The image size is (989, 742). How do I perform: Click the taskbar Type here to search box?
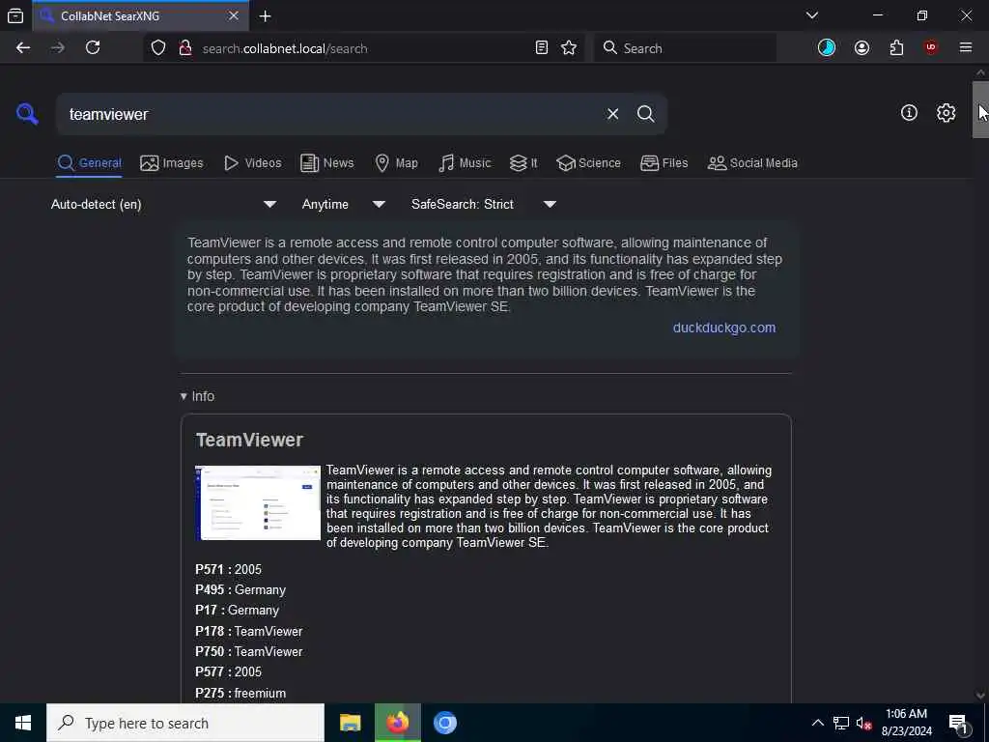pos(185,723)
